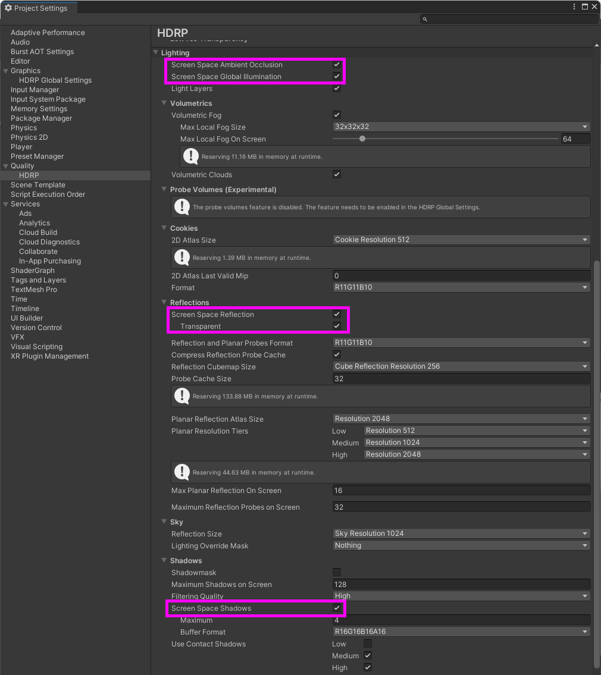Viewport: 601px width, 675px height.
Task: Select Player settings category
Action: (21, 147)
